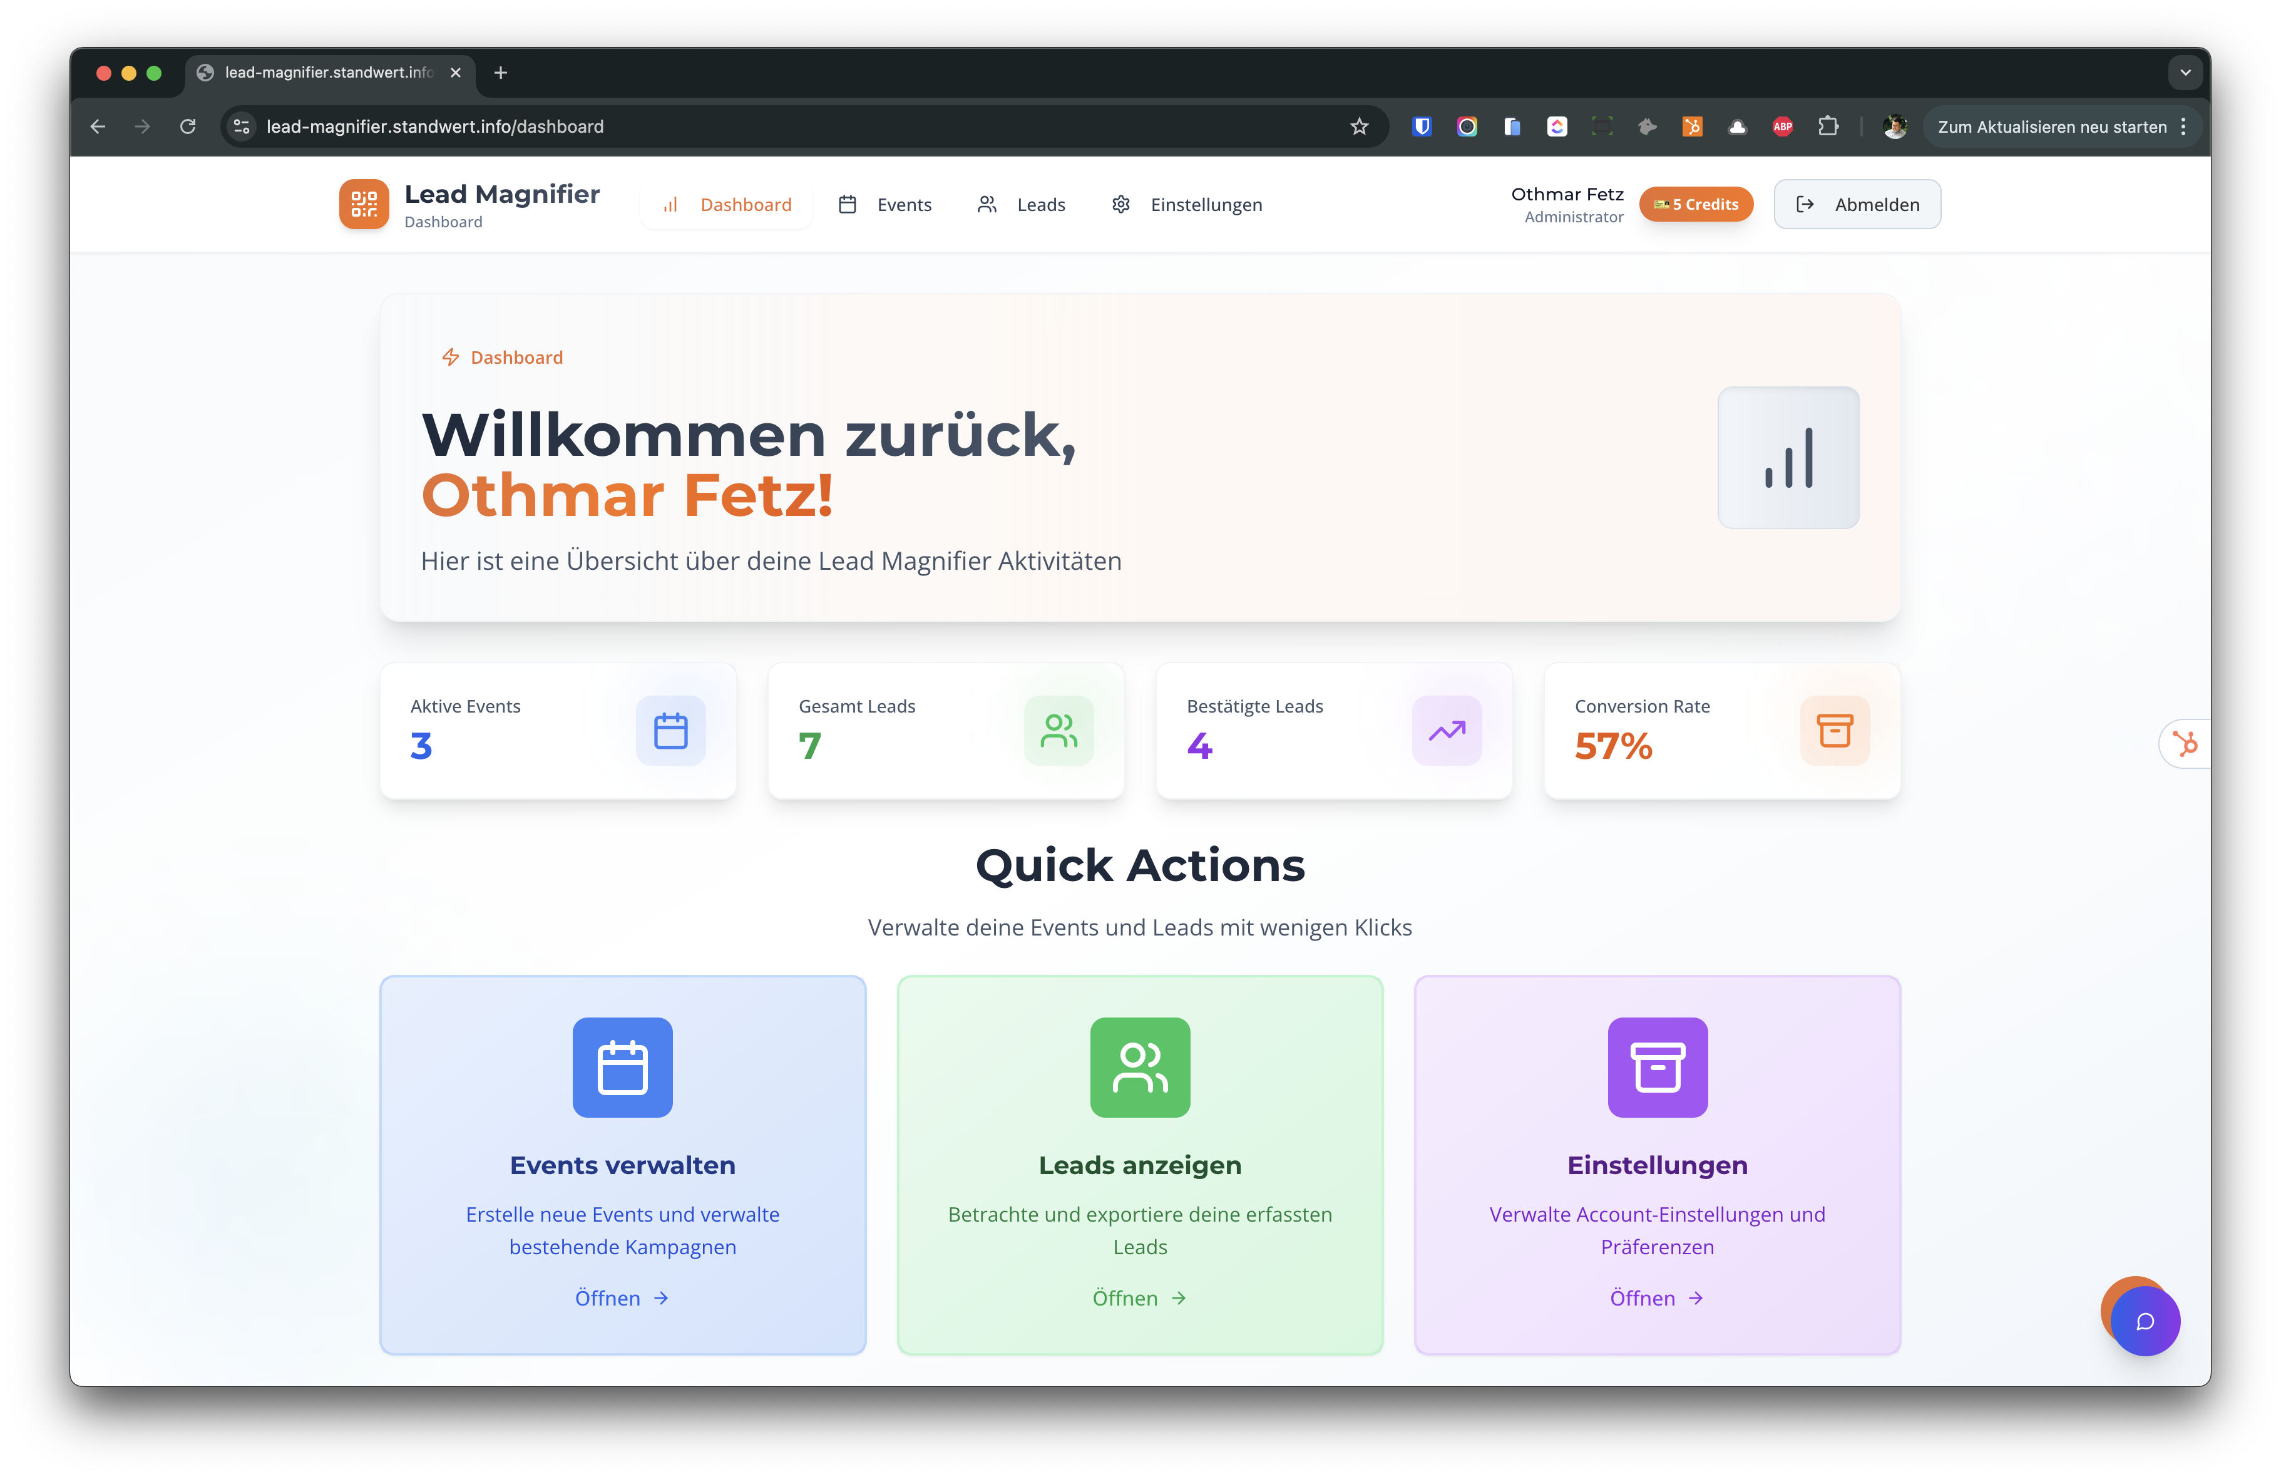Image resolution: width=2281 pixels, height=1479 pixels.
Task: Open Leads anzeigen via its Öffnen link
Action: [x=1139, y=1298]
